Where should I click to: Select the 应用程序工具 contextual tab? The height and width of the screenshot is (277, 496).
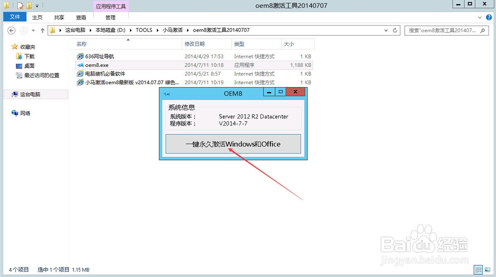(x=111, y=6)
